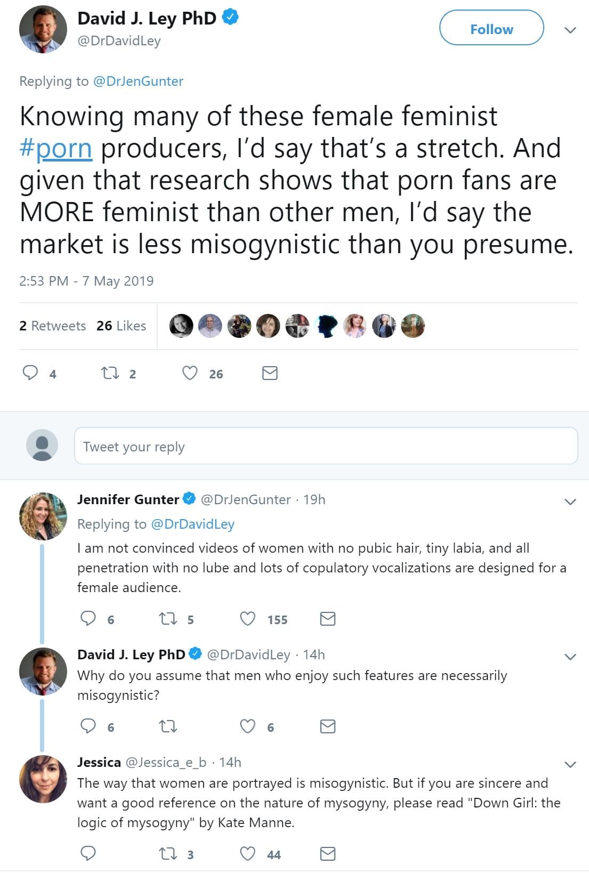Reply to Jessica's tweet
Viewport: 589px width, 873px height.
pyautogui.click(x=88, y=854)
